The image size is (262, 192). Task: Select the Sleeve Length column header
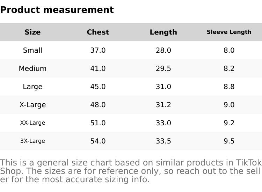pyautogui.click(x=229, y=32)
